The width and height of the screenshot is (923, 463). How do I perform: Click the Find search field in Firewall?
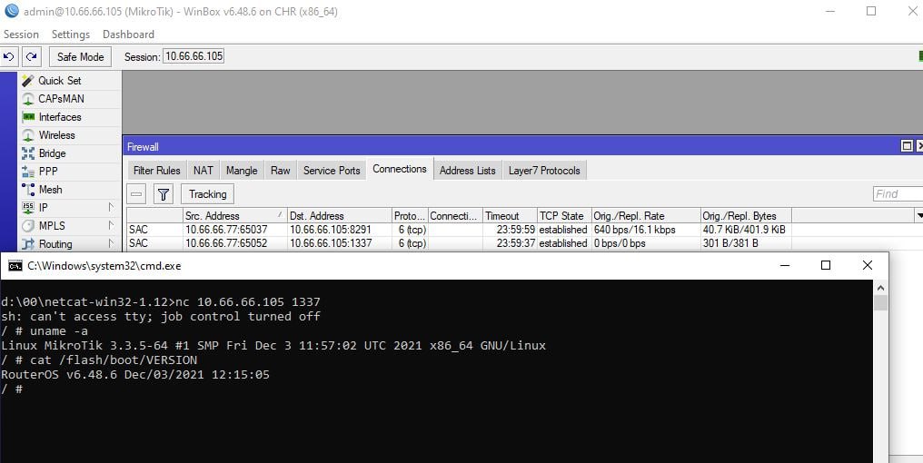tap(898, 194)
